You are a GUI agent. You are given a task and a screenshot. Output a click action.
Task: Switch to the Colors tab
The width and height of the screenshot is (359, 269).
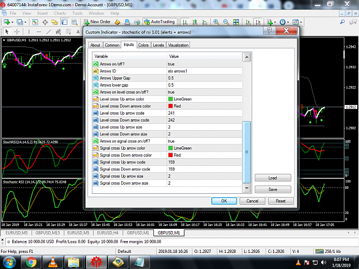[x=144, y=45]
